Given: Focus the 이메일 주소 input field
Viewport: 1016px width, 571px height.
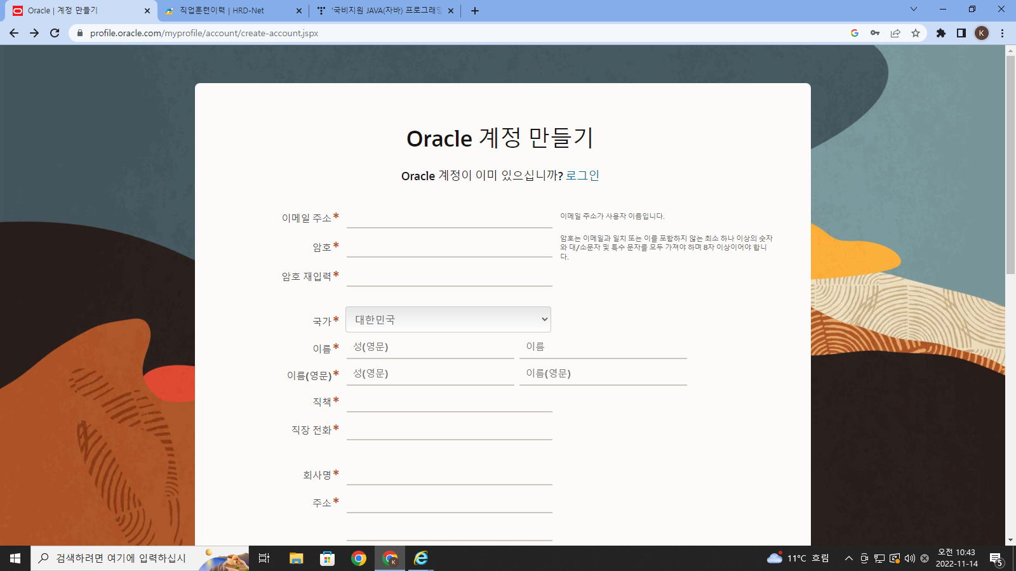Looking at the screenshot, I should pos(450,218).
